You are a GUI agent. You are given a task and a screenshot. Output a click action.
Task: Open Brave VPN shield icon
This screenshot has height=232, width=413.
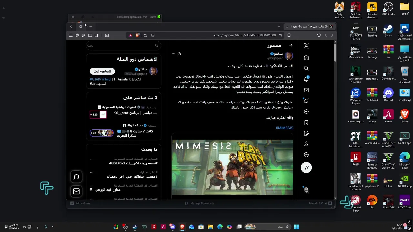[x=77, y=35]
